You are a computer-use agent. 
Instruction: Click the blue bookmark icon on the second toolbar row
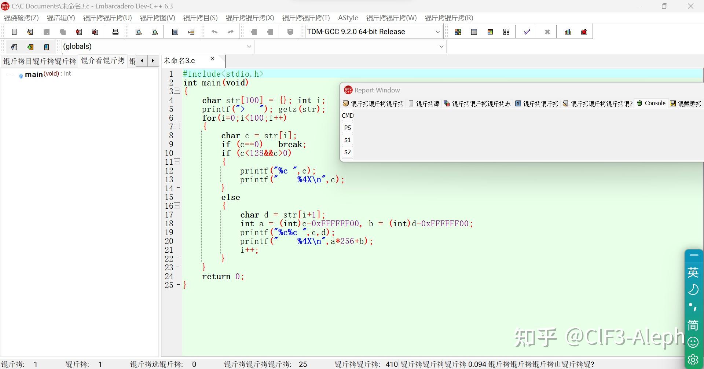click(x=47, y=47)
